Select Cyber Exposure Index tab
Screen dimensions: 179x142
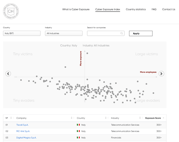click(x=108, y=9)
